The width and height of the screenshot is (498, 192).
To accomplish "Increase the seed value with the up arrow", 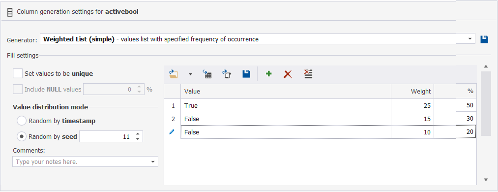I will point(138,134).
